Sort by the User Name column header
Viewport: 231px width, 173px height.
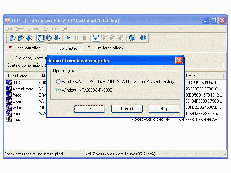tap(18, 76)
